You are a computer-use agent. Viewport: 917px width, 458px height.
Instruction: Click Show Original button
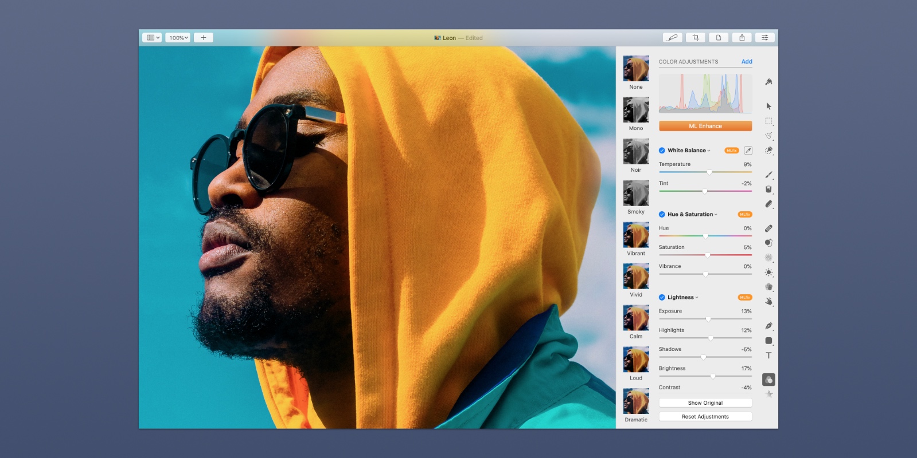[705, 403]
